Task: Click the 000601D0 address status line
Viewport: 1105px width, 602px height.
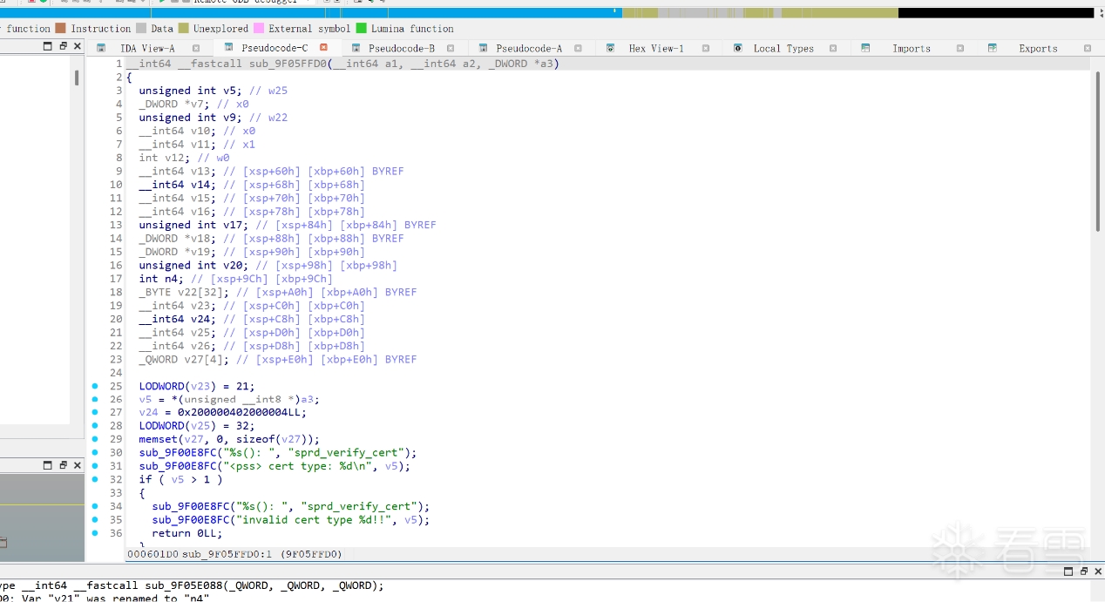Action: coord(235,554)
